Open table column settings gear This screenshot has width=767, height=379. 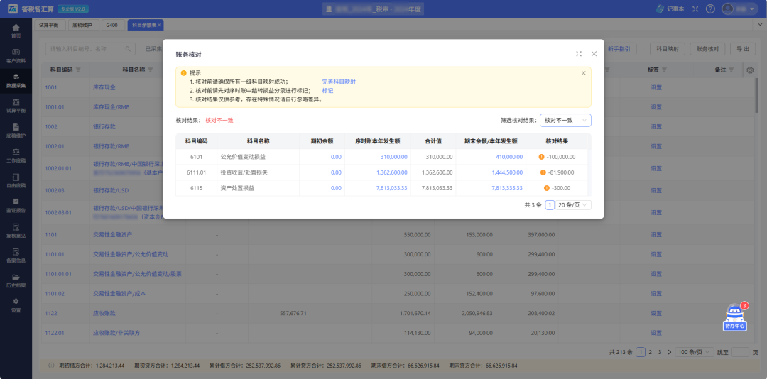click(x=750, y=70)
